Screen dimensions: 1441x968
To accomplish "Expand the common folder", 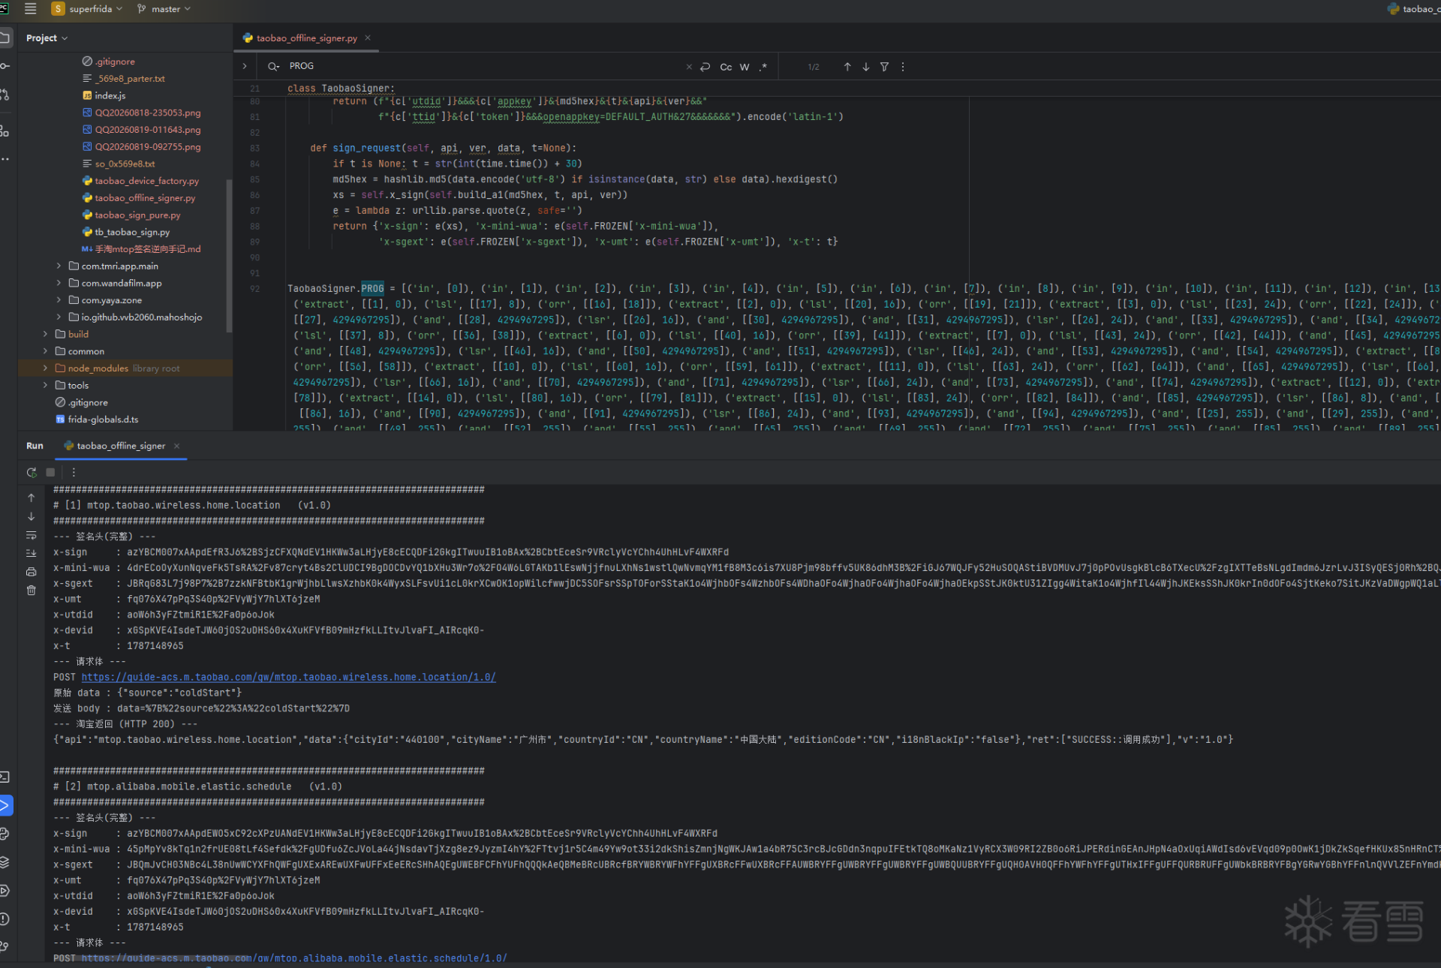I will tap(45, 351).
